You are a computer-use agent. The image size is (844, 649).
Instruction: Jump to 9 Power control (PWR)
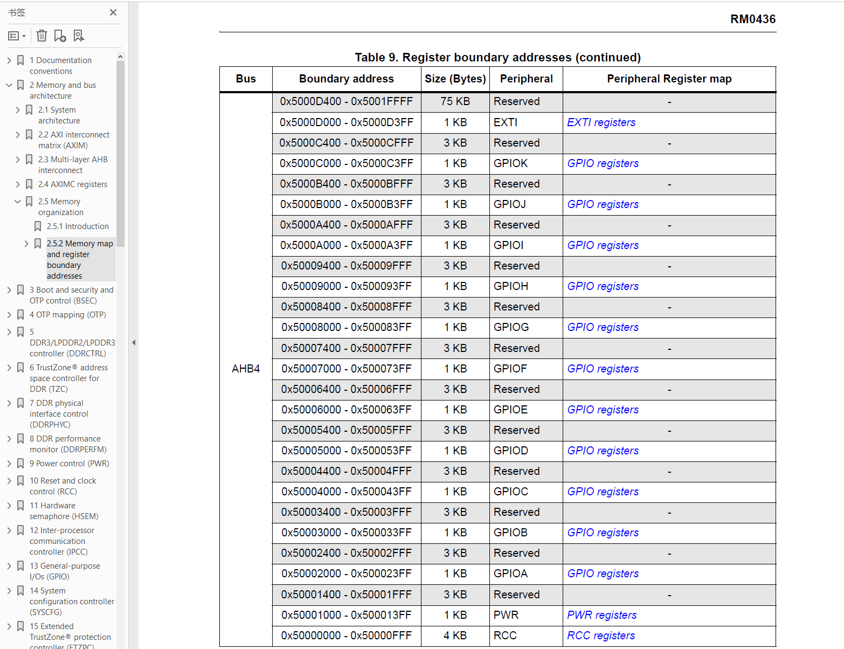coord(70,464)
